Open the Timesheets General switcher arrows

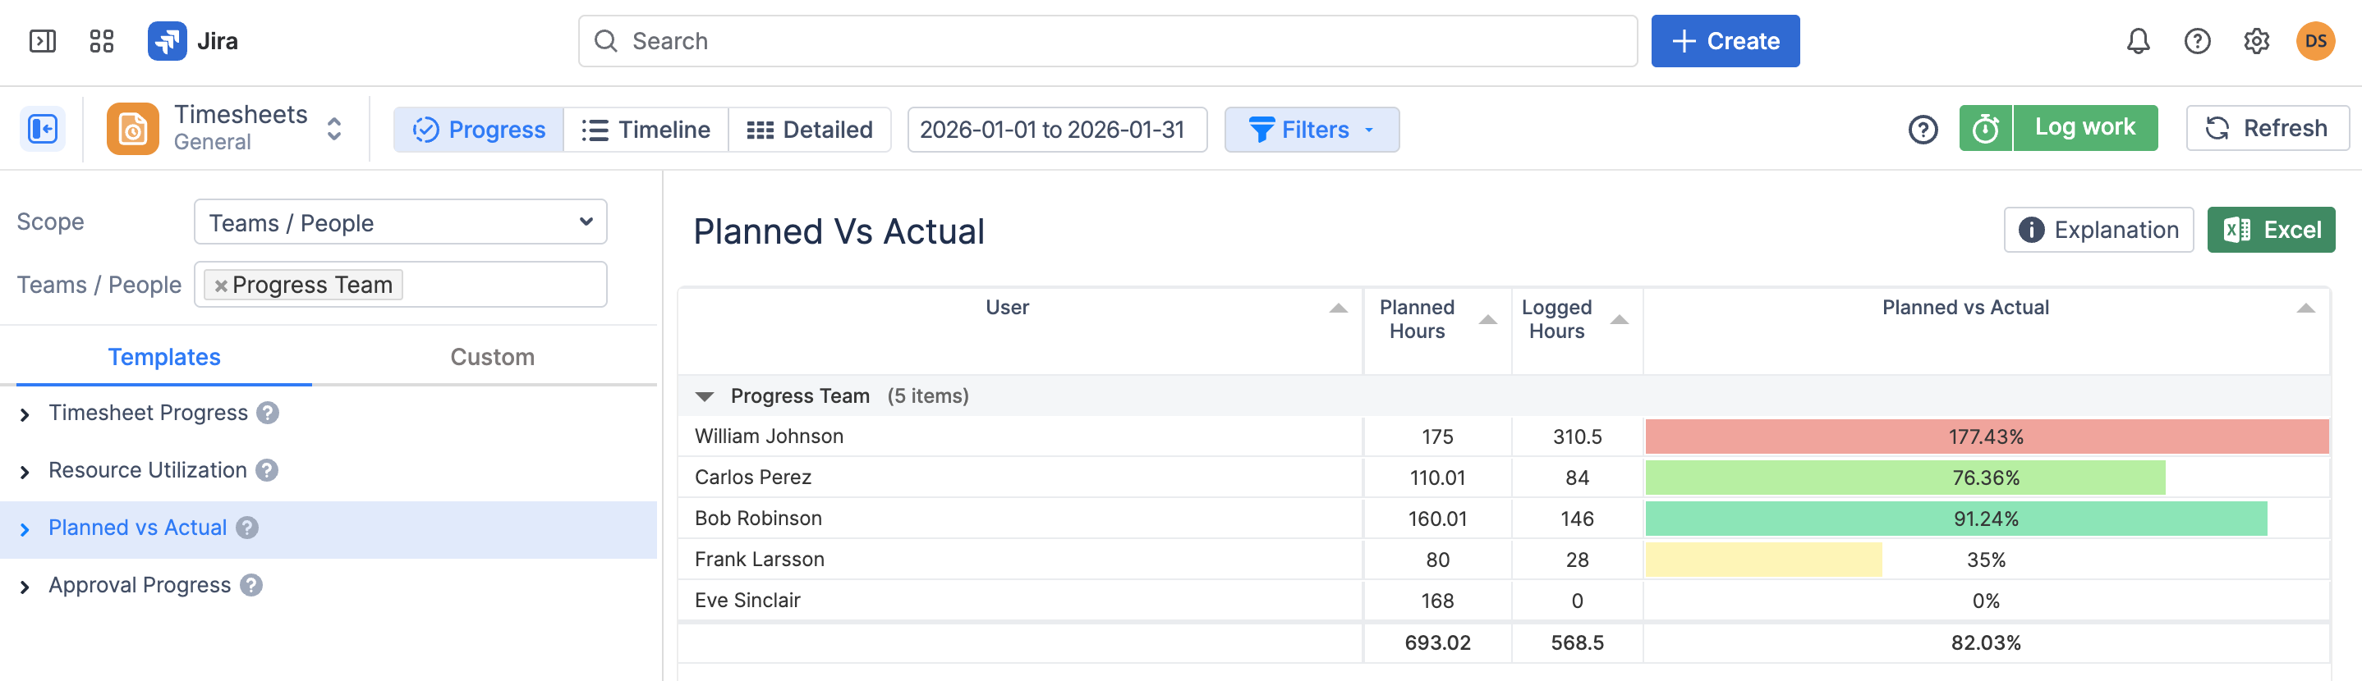[x=335, y=130]
